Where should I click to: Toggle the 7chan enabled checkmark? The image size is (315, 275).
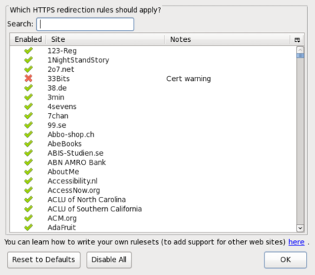tap(29, 116)
